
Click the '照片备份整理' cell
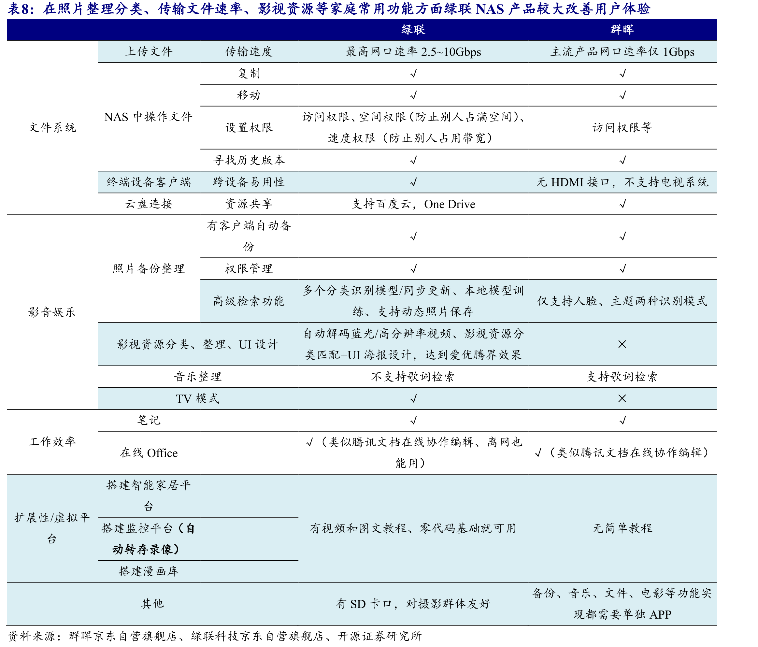(x=149, y=269)
